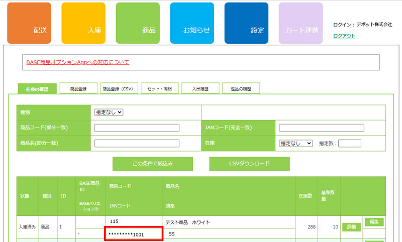
Task: Go to the 入出履歴 tab
Action: pyautogui.click(x=200, y=88)
